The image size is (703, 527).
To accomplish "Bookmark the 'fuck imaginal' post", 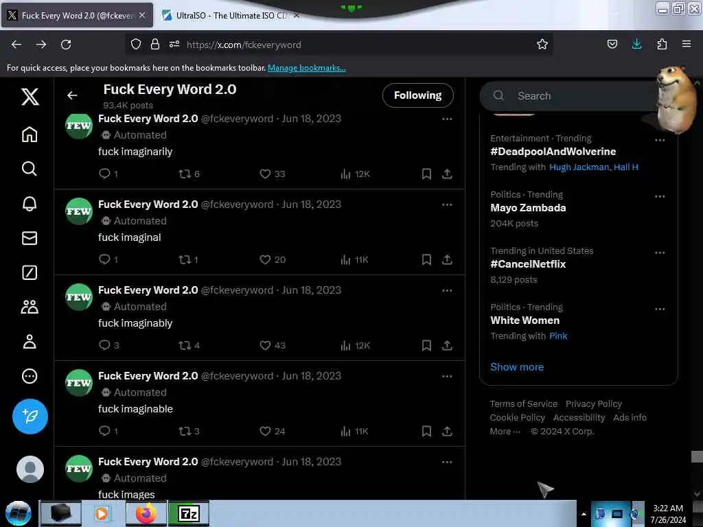I will click(426, 259).
